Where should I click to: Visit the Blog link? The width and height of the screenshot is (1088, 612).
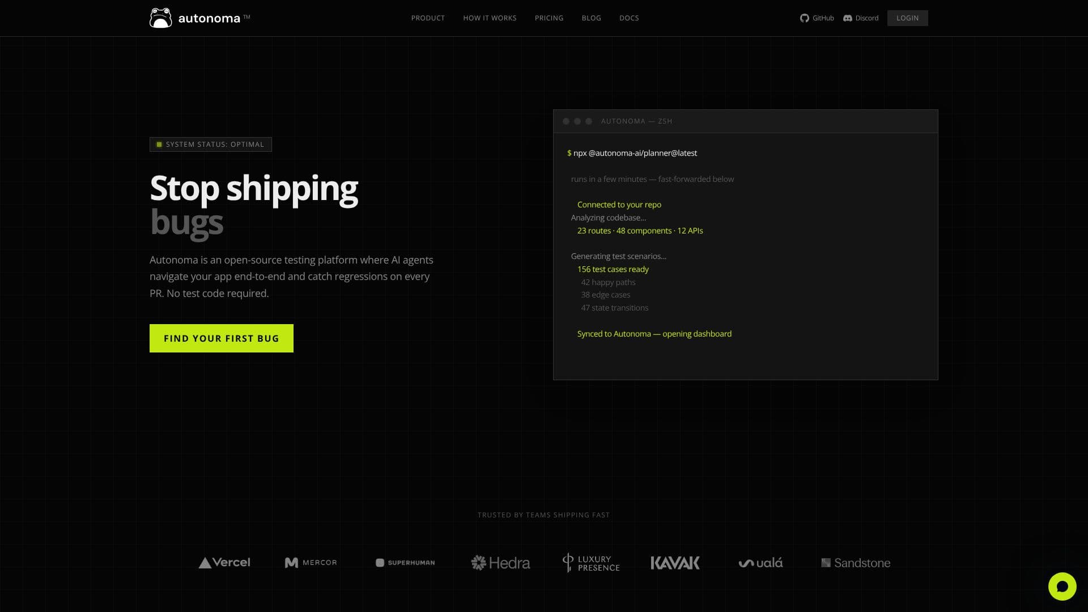[x=591, y=18]
